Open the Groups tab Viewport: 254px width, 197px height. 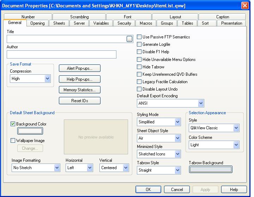click(x=167, y=23)
